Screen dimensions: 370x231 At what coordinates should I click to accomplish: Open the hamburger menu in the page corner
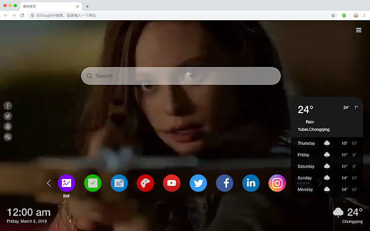tap(358, 30)
